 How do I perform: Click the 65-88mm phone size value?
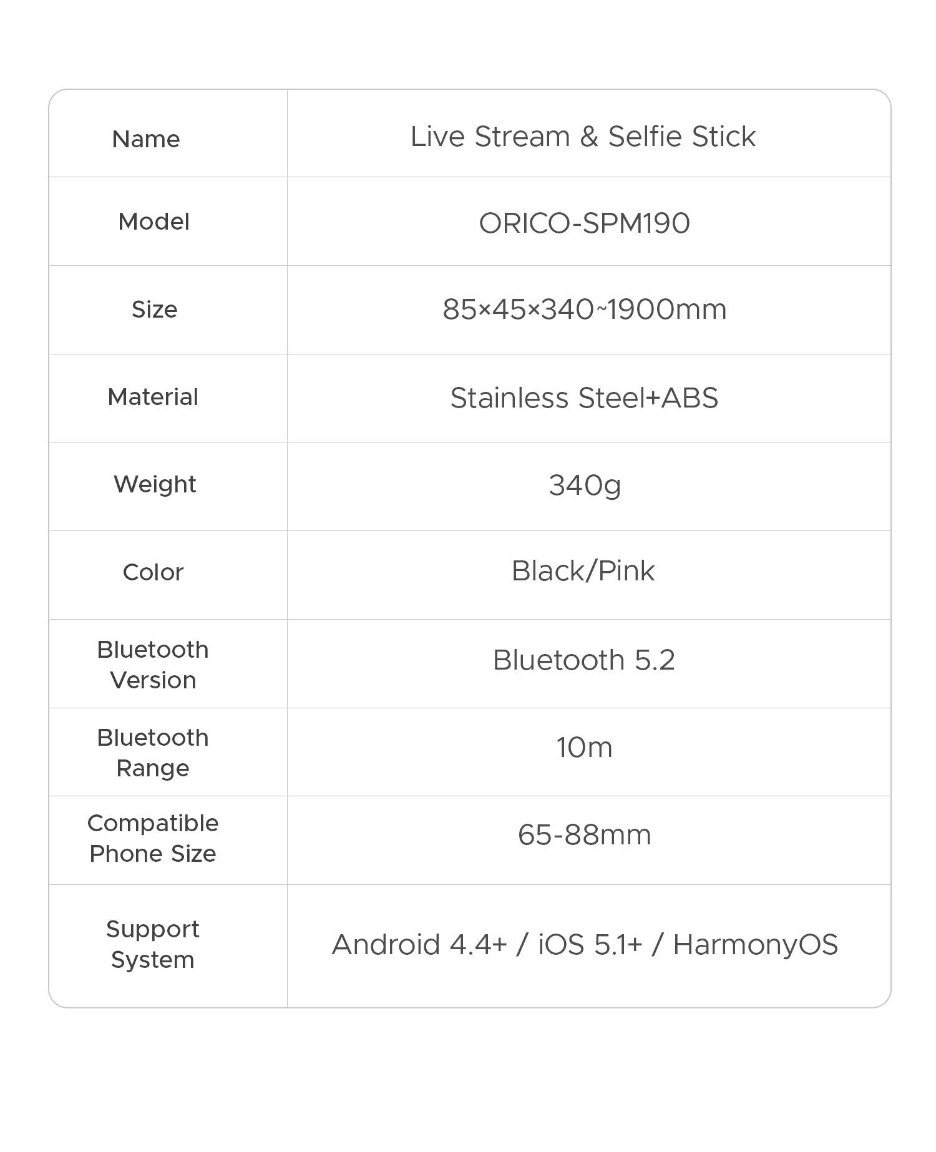coord(584,835)
